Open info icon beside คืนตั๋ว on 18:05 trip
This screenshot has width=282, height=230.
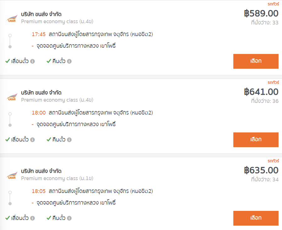(x=69, y=218)
